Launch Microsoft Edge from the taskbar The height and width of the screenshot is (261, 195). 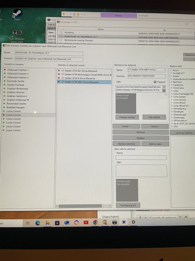[38, 223]
